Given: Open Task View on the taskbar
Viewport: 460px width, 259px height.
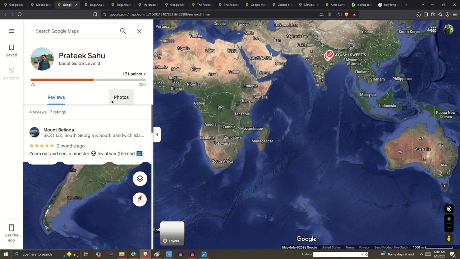Looking at the screenshot, I should pos(86,254).
